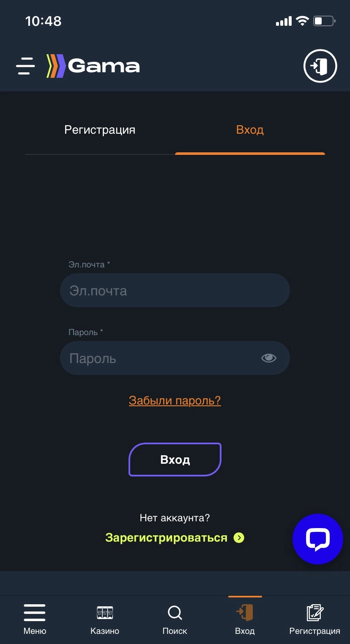The image size is (350, 644).
Task: Toggle password visibility with eye icon
Action: [269, 358]
